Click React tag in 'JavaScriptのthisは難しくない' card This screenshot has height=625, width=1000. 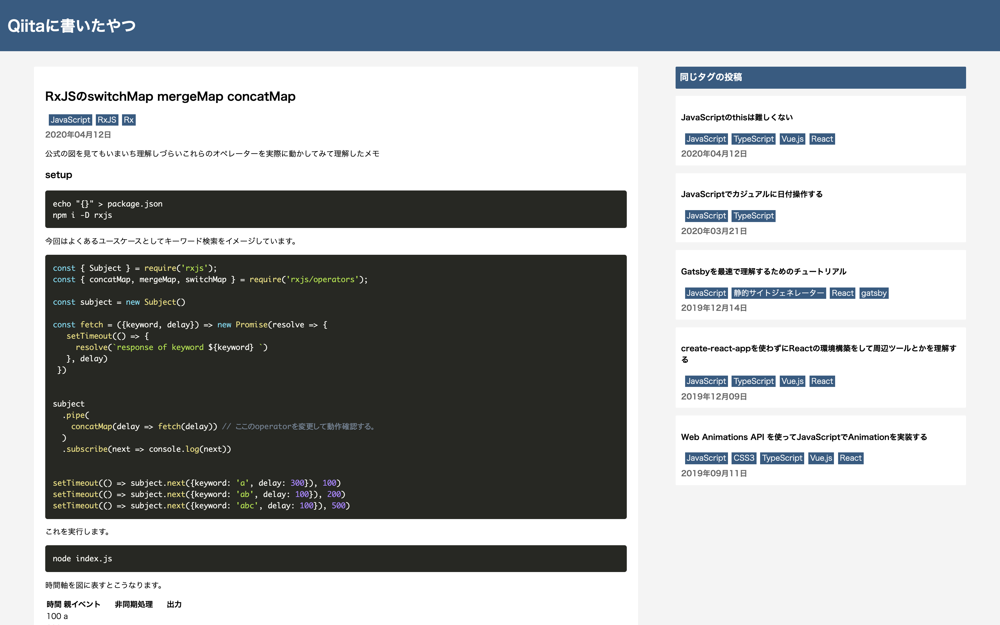(x=822, y=139)
